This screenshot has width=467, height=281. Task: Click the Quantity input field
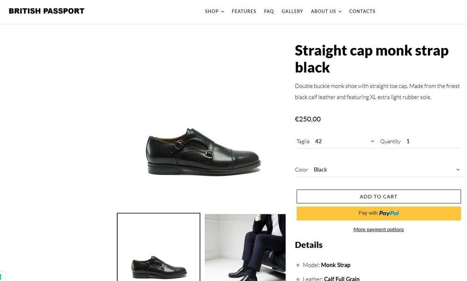[432, 141]
